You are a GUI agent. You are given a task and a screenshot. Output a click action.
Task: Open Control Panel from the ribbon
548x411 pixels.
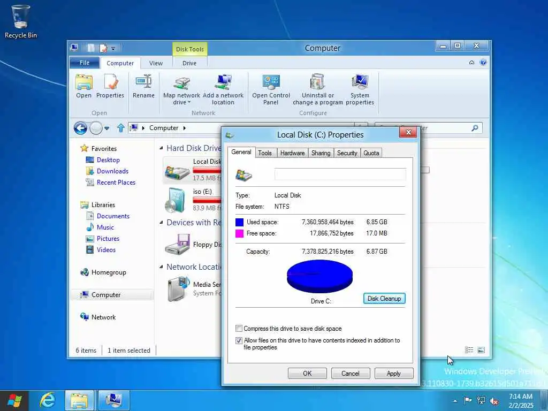(271, 90)
